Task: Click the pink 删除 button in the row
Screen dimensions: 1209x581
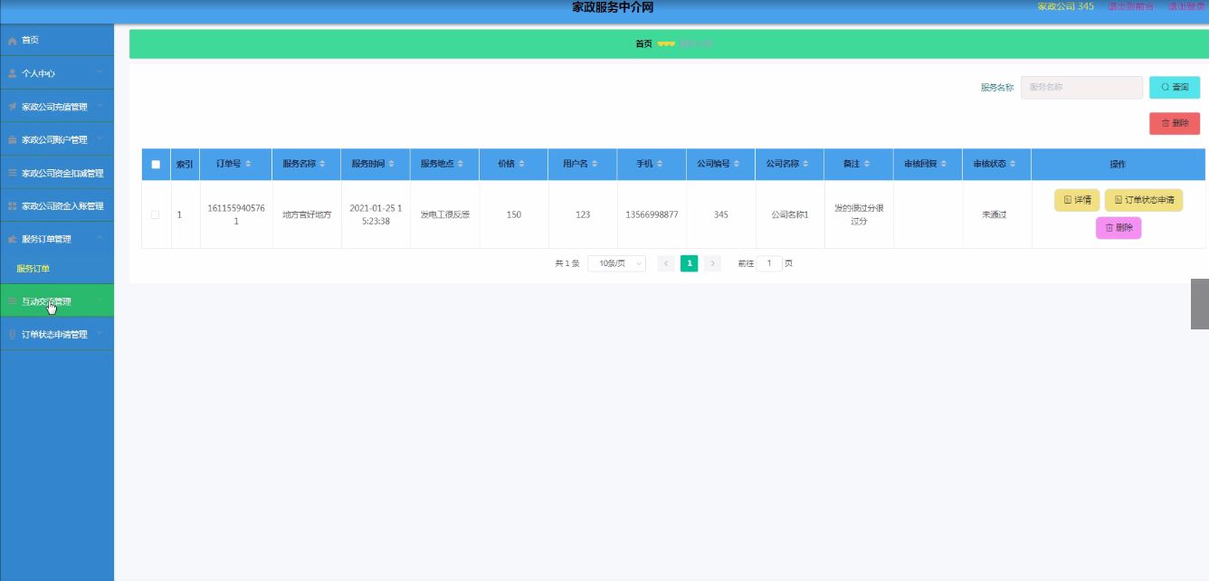Action: (1119, 228)
